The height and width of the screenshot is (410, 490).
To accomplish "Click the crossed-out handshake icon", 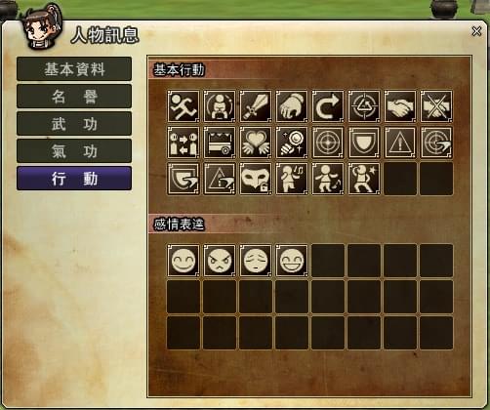I will [x=436, y=106].
